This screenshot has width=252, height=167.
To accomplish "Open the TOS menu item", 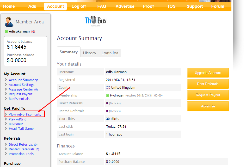I will tap(171, 7).
